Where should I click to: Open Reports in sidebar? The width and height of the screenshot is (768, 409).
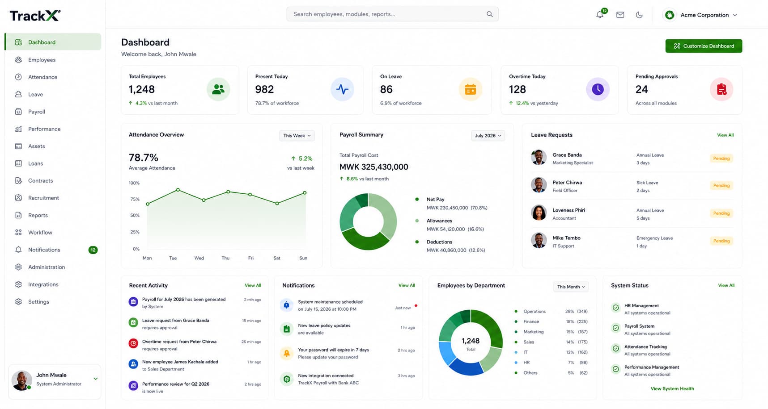coord(53,215)
